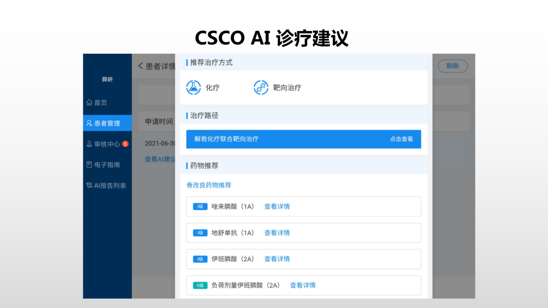Click the patient management person icon
548x308 pixels.
click(89, 123)
